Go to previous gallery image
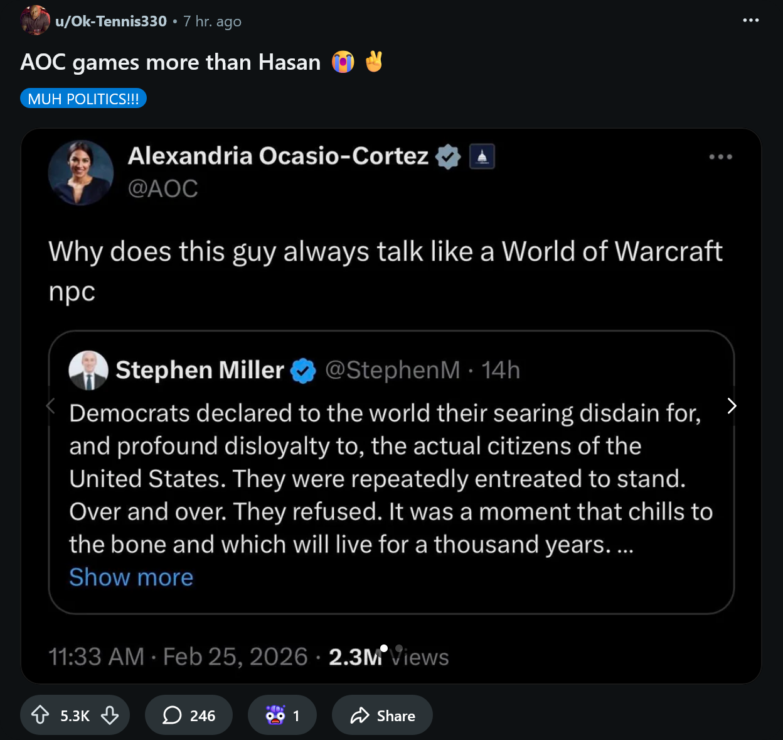 (51, 406)
